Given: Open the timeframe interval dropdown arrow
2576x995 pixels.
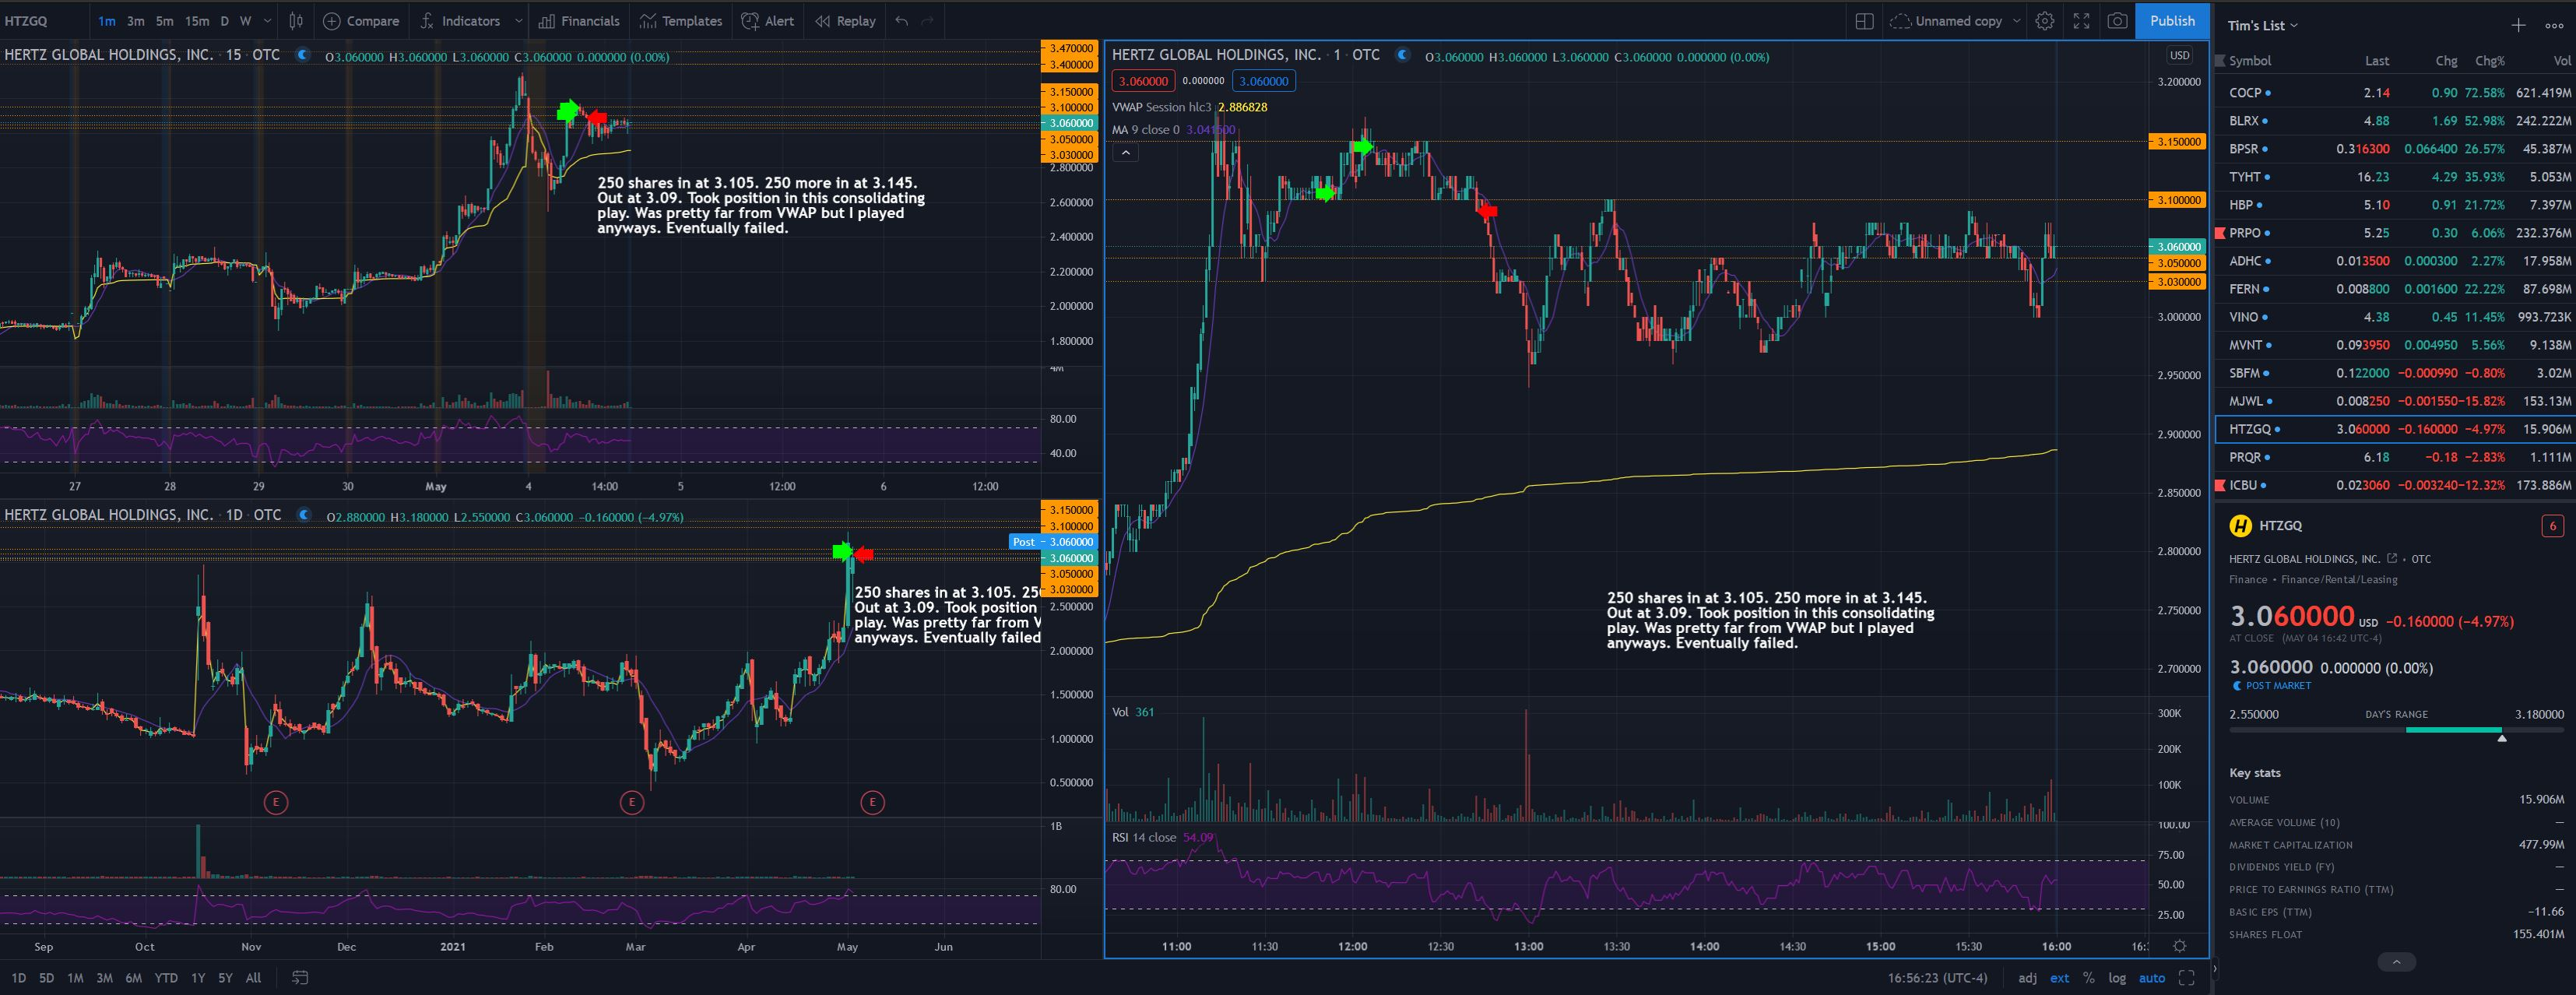Looking at the screenshot, I should pyautogui.click(x=267, y=21).
